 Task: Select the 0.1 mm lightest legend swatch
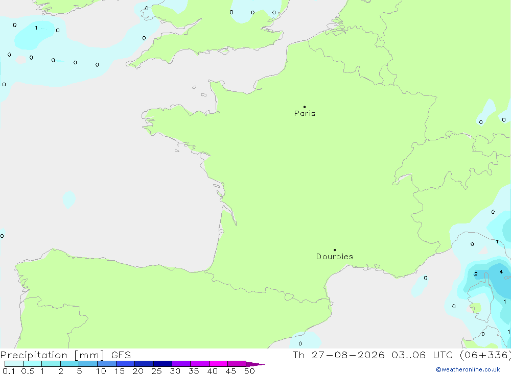pyautogui.click(x=14, y=364)
